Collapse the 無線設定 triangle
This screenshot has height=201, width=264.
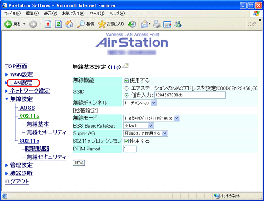(7, 99)
